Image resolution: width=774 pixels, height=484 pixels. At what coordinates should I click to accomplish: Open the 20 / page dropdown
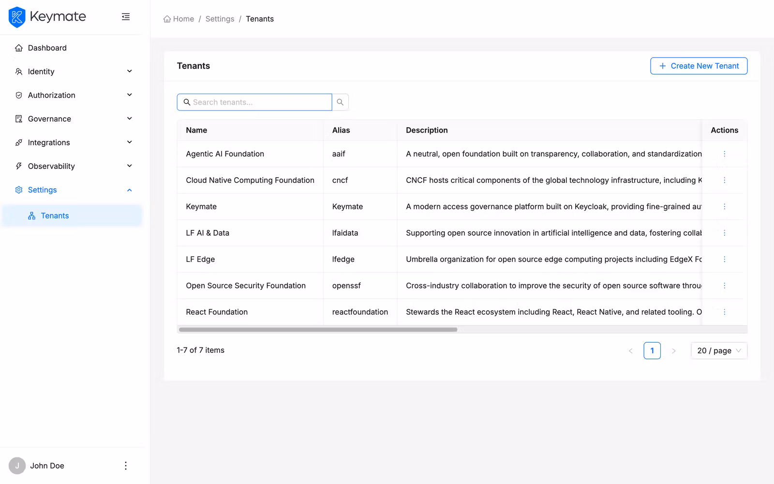pyautogui.click(x=718, y=350)
